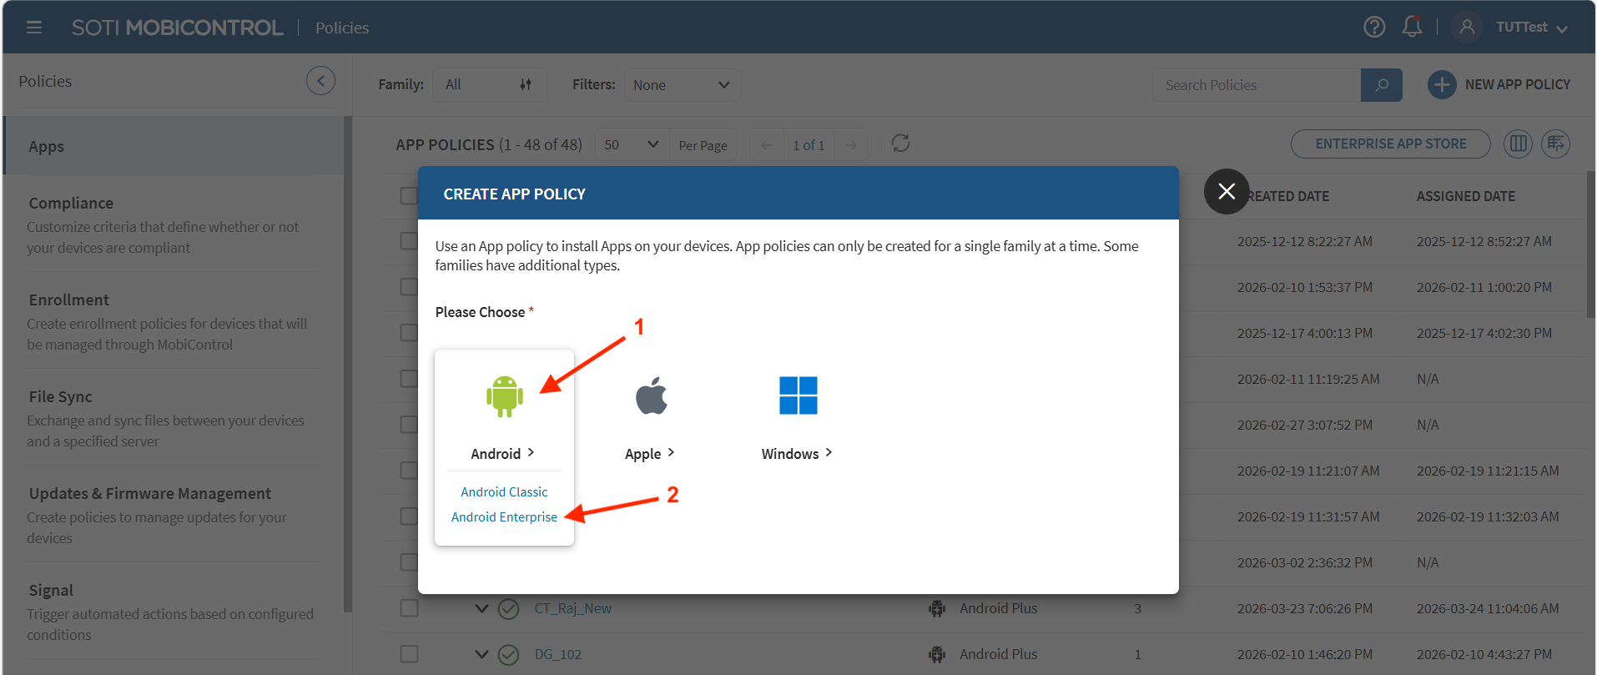Expand the CT_Raj_New policy row
1597x675 pixels.
click(x=481, y=608)
